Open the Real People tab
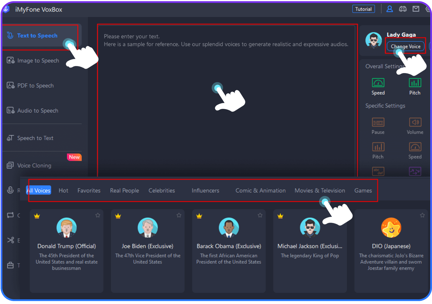This screenshot has height=304, width=432. [x=124, y=190]
